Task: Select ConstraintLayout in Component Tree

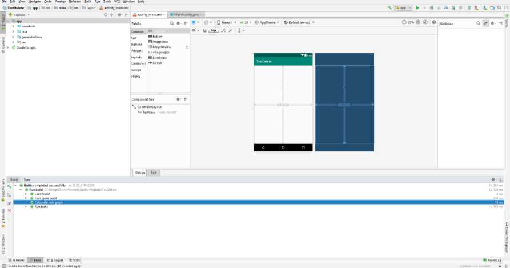Action: 147,107
